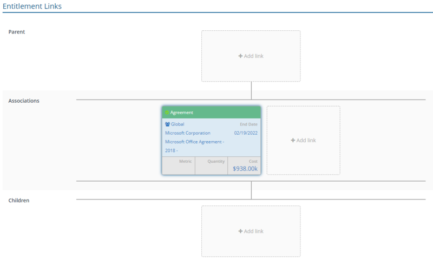Click the plus icon in the Associations box
Viewport: 433px width, 265px height.
[x=293, y=141]
